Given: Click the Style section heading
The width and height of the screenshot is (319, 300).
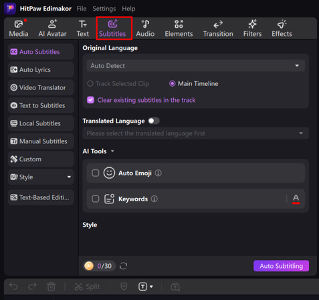Looking at the screenshot, I should pyautogui.click(x=90, y=225).
